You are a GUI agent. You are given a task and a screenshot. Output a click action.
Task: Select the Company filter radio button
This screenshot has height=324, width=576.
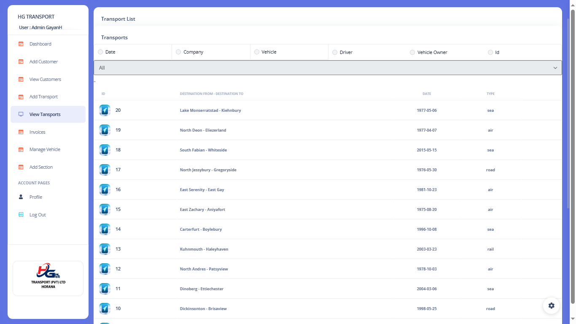[x=178, y=52]
